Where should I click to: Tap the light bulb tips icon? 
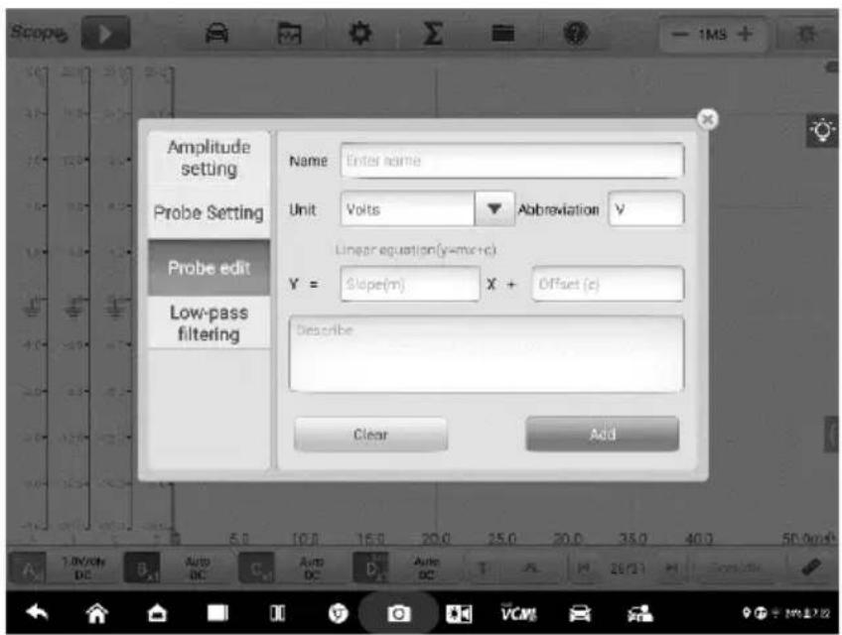point(822,130)
